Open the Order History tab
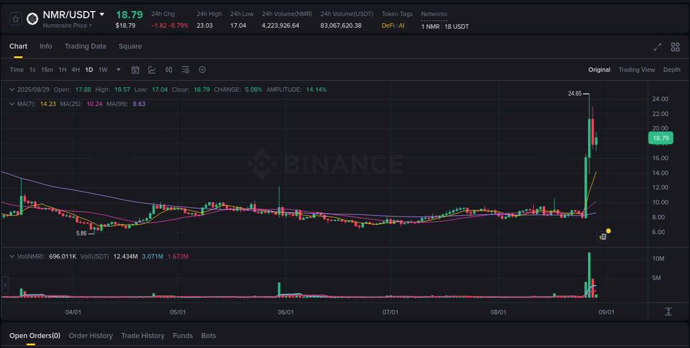The height and width of the screenshot is (348, 690). click(x=91, y=335)
